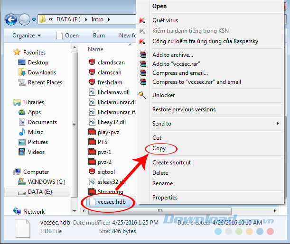Expand the Send to submenu
Image resolution: width=290 pixels, height=244 pixels.
tap(278, 124)
